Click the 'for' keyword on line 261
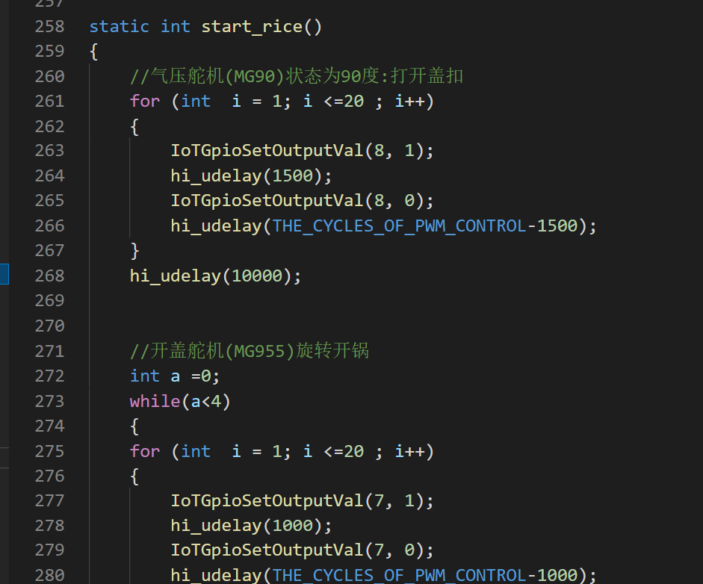 145,102
